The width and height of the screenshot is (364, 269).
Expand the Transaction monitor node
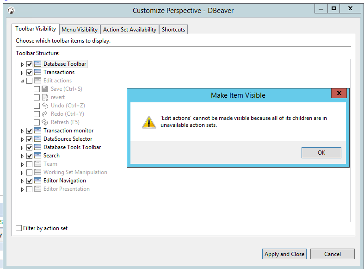pyautogui.click(x=22, y=131)
